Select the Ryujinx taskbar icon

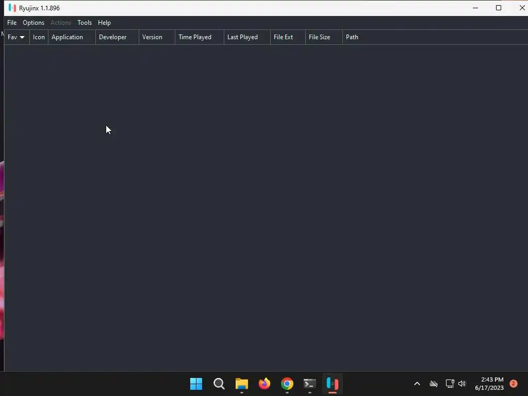coord(333,384)
